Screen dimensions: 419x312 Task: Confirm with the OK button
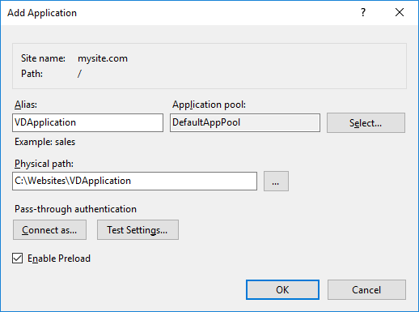[282, 290]
